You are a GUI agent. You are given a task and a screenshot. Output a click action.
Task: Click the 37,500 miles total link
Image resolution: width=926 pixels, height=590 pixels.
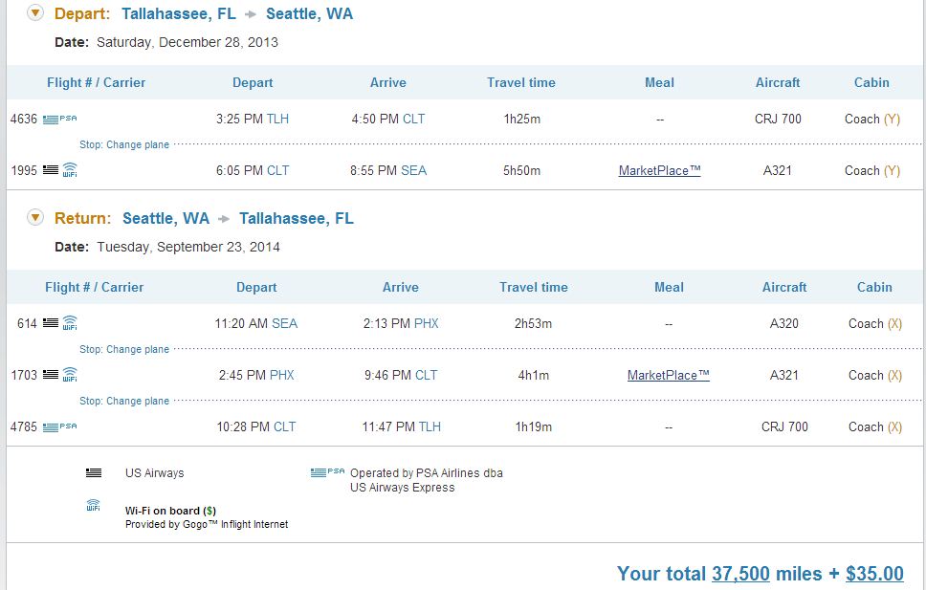(x=740, y=574)
